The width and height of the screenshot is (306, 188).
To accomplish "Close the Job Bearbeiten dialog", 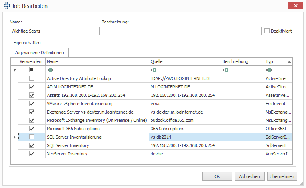I will pyautogui.click(x=296, y=6).
